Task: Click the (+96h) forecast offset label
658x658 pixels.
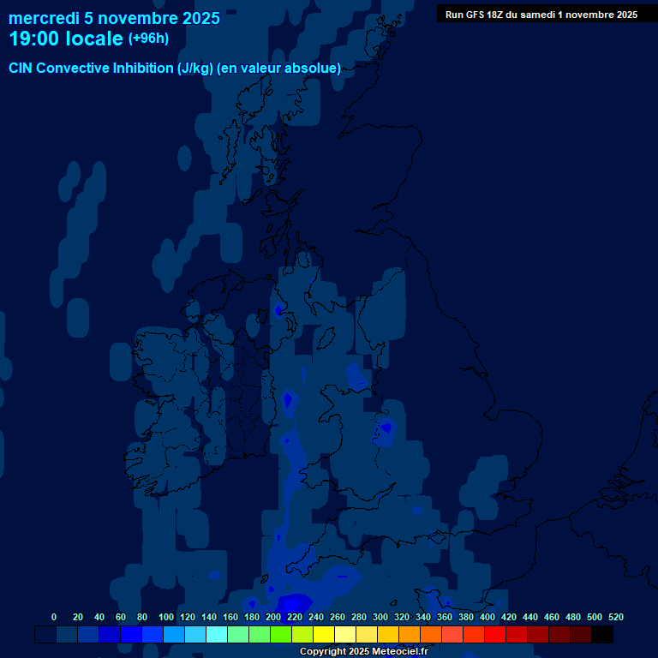Action: coord(148,39)
